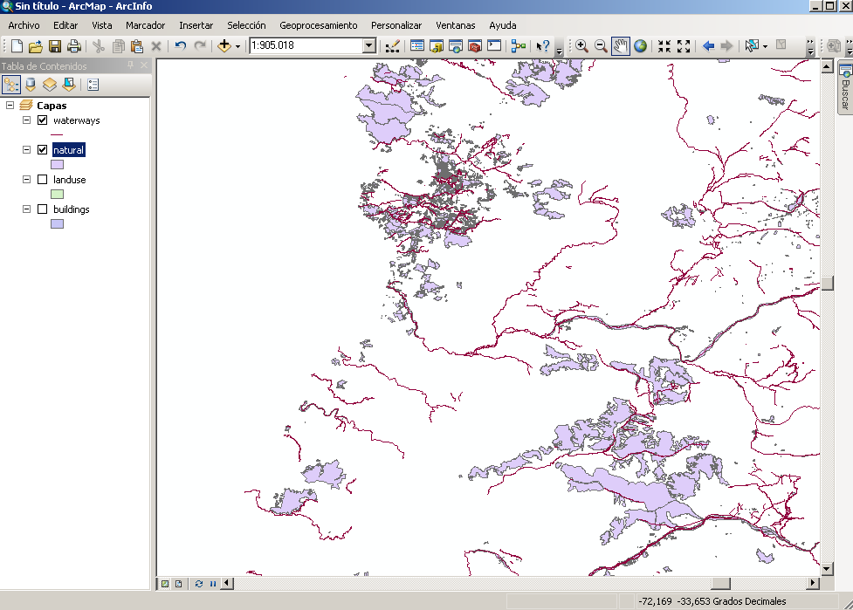The width and height of the screenshot is (853, 610).
Task: Open the Geoprocesamiento menu
Action: 318,25
